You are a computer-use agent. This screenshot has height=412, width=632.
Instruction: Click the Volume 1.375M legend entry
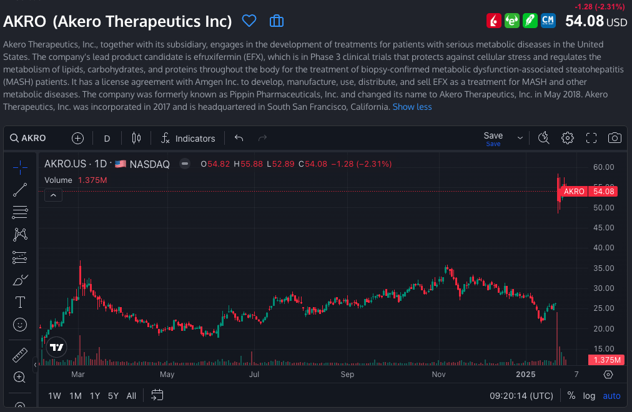tap(76, 180)
